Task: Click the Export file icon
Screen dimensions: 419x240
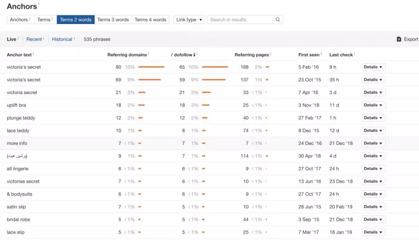Action: point(399,39)
